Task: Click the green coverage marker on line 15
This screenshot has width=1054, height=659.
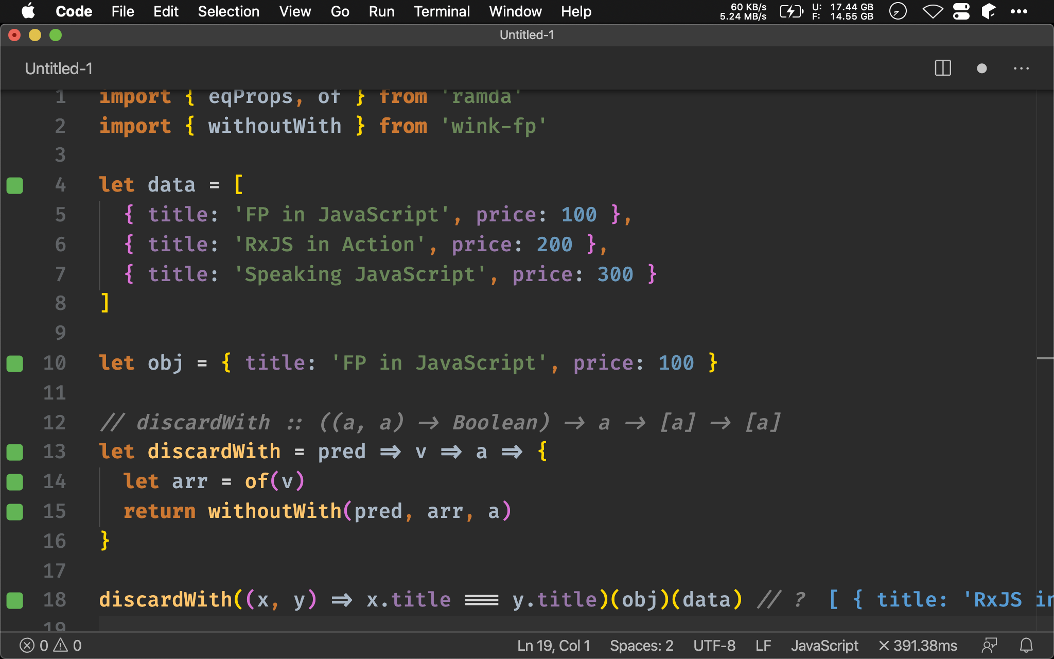Action: pyautogui.click(x=15, y=512)
